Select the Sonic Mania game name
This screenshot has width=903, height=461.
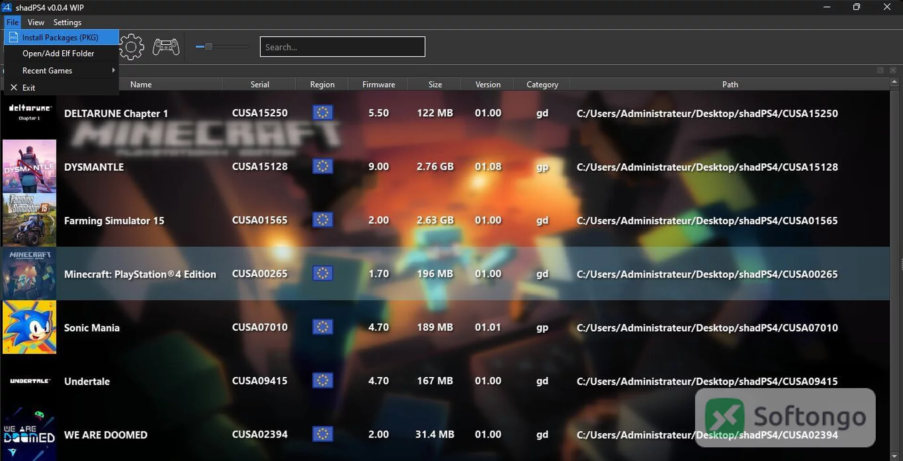[x=92, y=328]
